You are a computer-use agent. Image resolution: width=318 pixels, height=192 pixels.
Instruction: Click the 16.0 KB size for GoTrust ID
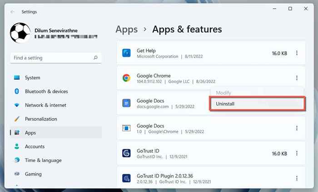(279, 153)
